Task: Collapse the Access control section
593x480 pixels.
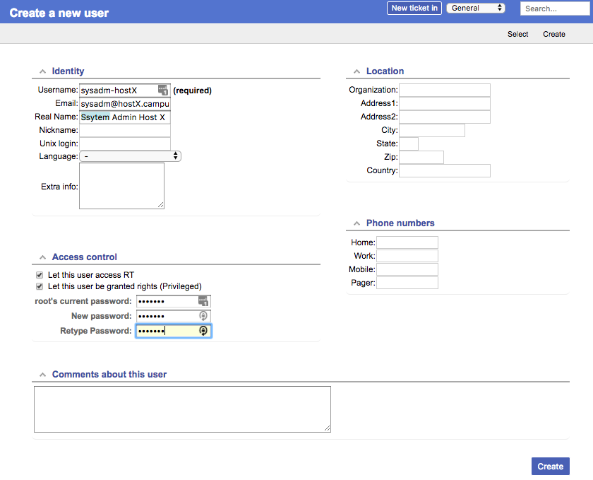Action: point(43,257)
